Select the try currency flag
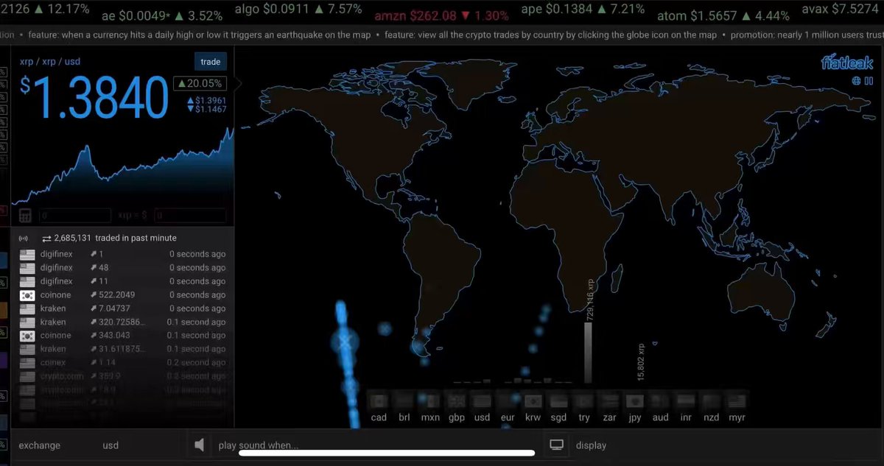 [x=584, y=402]
